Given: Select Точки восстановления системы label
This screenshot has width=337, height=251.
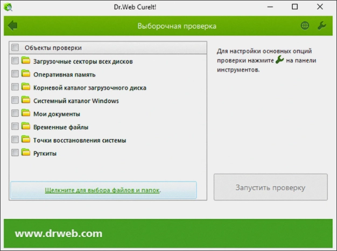Looking at the screenshot, I should [x=80, y=140].
